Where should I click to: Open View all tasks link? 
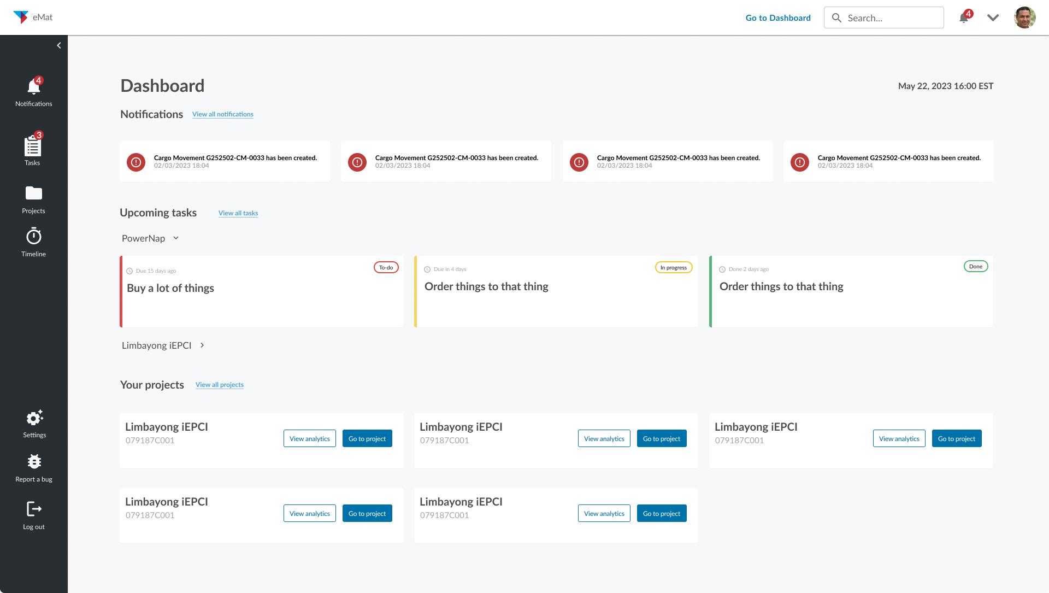[x=238, y=213]
